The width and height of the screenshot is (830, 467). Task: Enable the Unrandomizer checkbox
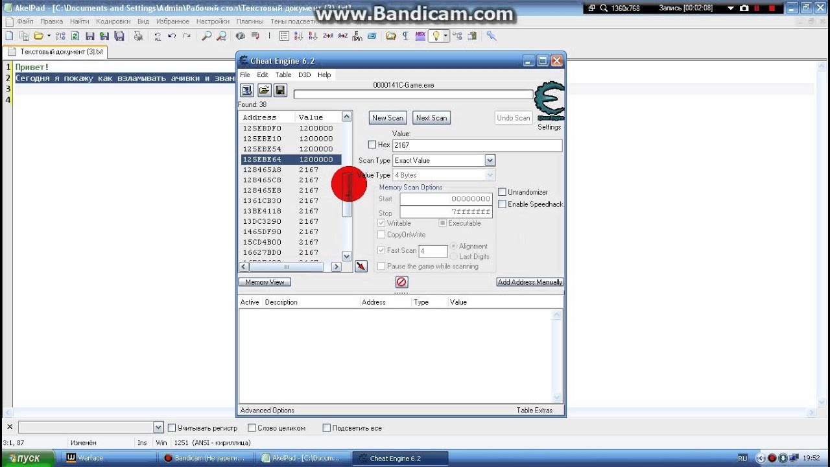(x=502, y=192)
